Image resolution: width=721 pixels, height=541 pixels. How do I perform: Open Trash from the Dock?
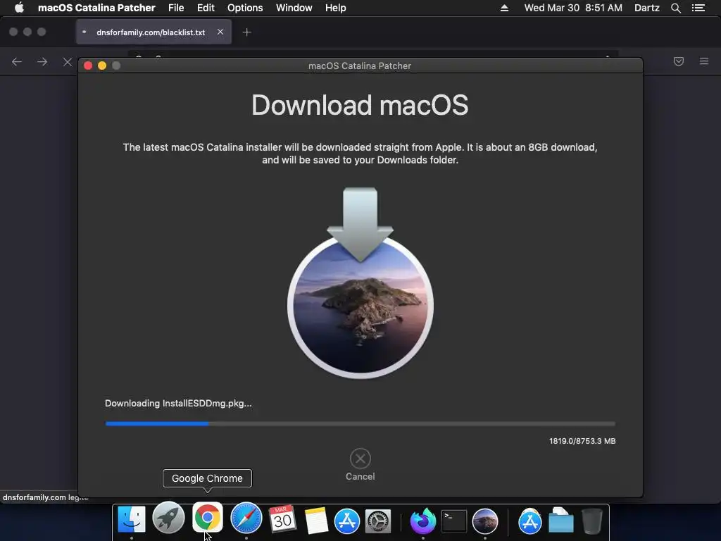click(x=592, y=521)
